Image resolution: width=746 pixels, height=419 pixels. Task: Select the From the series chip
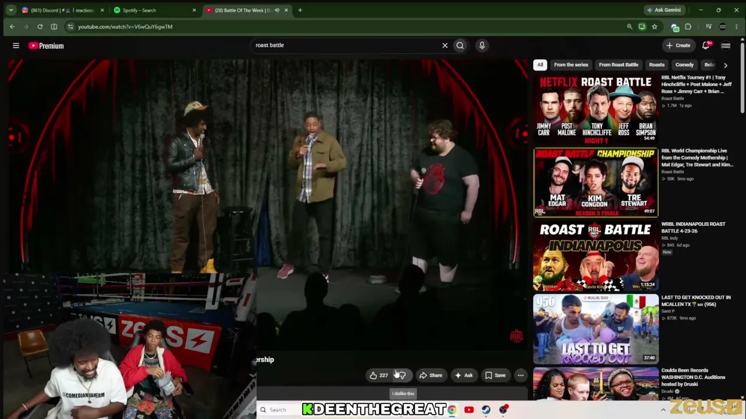571,65
